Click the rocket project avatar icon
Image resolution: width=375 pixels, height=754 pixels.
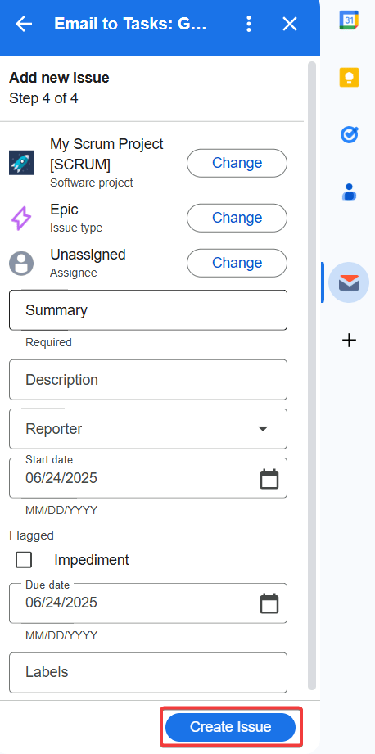pyautogui.click(x=21, y=163)
